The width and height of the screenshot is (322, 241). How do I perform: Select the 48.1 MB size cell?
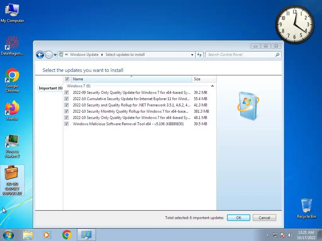coord(200,118)
